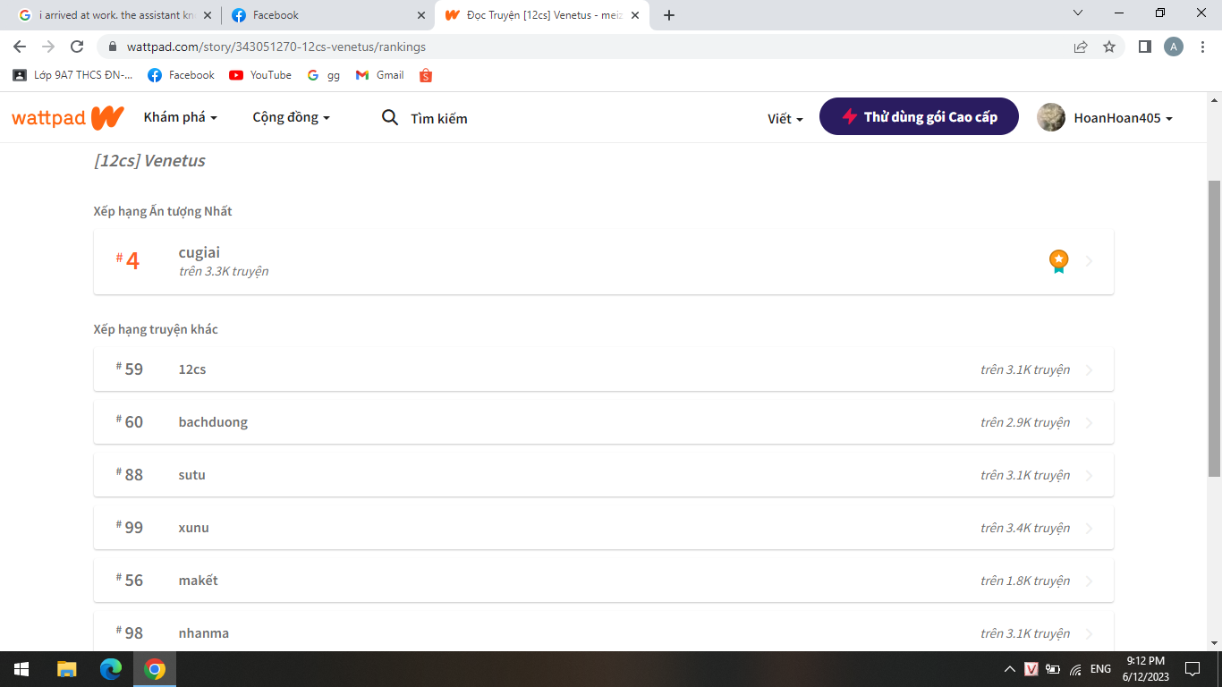This screenshot has width=1222, height=687.
Task: Click the search magnifier icon
Action: coord(390,117)
